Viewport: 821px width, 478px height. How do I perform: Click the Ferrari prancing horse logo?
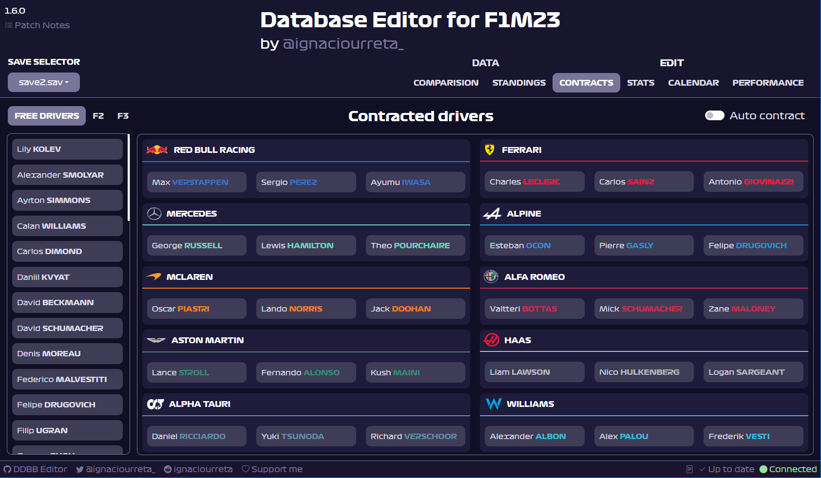tap(490, 150)
